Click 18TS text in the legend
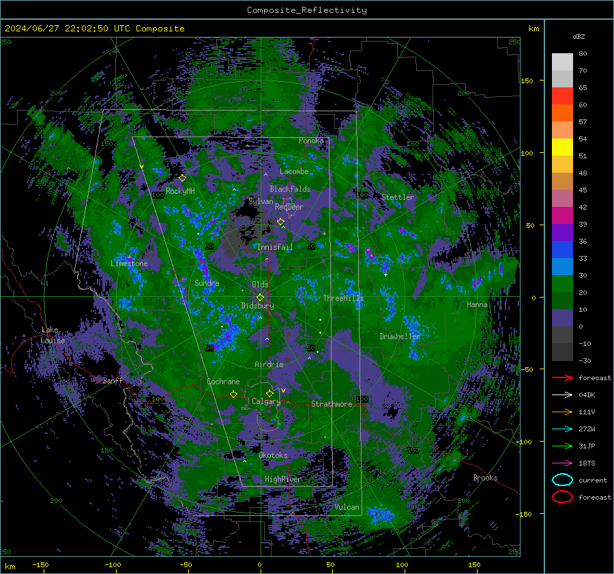The width and height of the screenshot is (614, 574). point(587,463)
